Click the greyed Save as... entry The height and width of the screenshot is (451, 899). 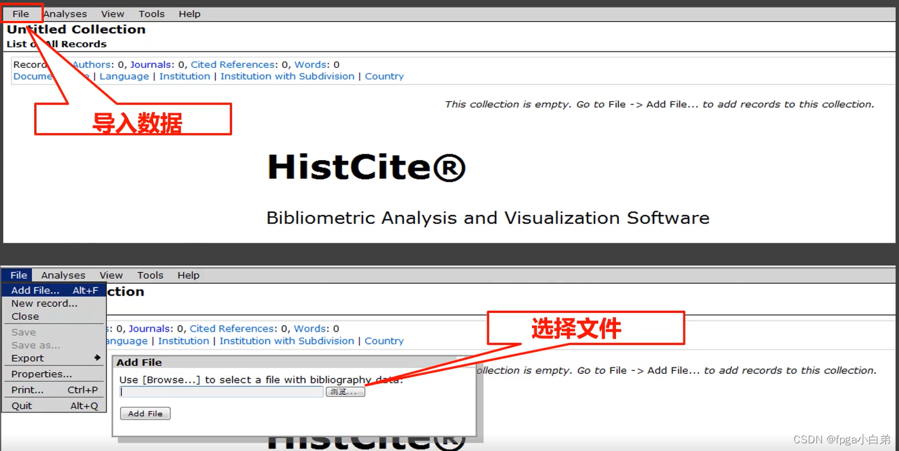pyautogui.click(x=54, y=345)
